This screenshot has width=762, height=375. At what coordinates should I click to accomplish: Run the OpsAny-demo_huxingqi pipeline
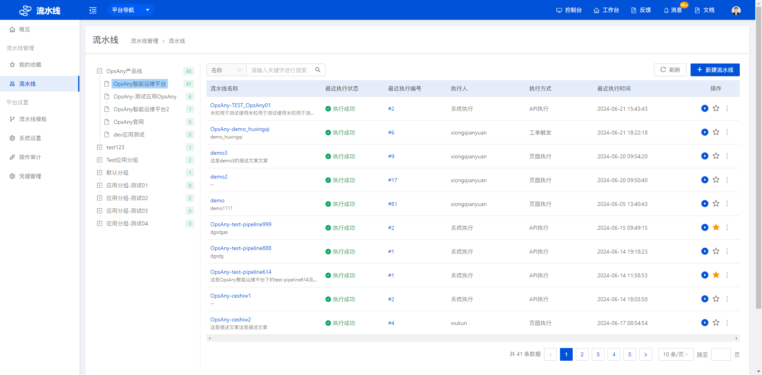pyautogui.click(x=705, y=132)
